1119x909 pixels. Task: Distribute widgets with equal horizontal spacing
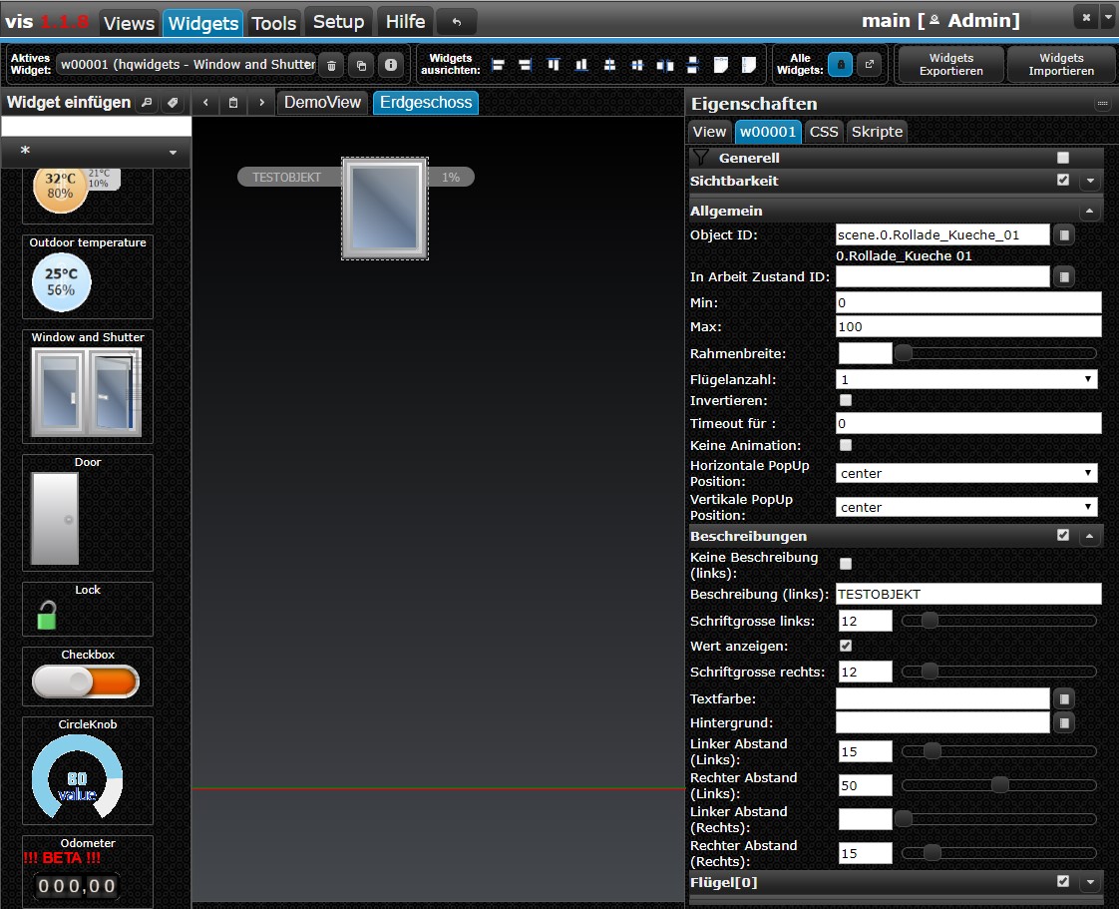[665, 65]
